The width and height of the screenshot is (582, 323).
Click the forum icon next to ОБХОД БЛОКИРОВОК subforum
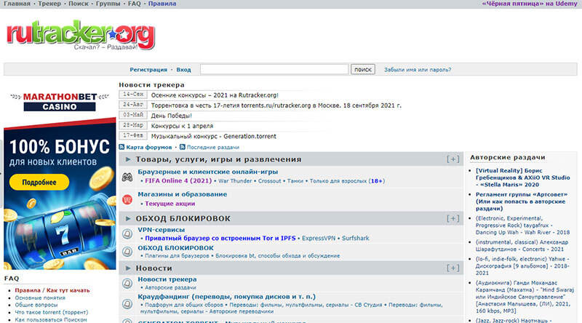click(x=127, y=252)
